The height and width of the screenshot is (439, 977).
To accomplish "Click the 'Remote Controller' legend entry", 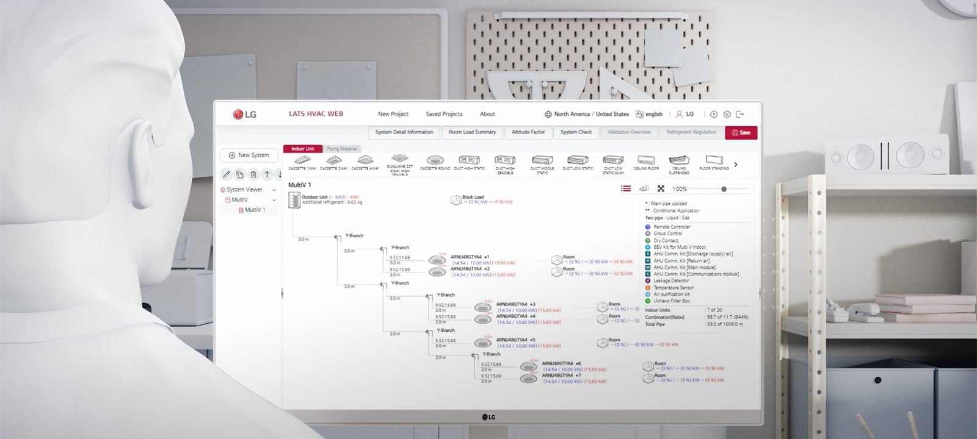I will 667,227.
